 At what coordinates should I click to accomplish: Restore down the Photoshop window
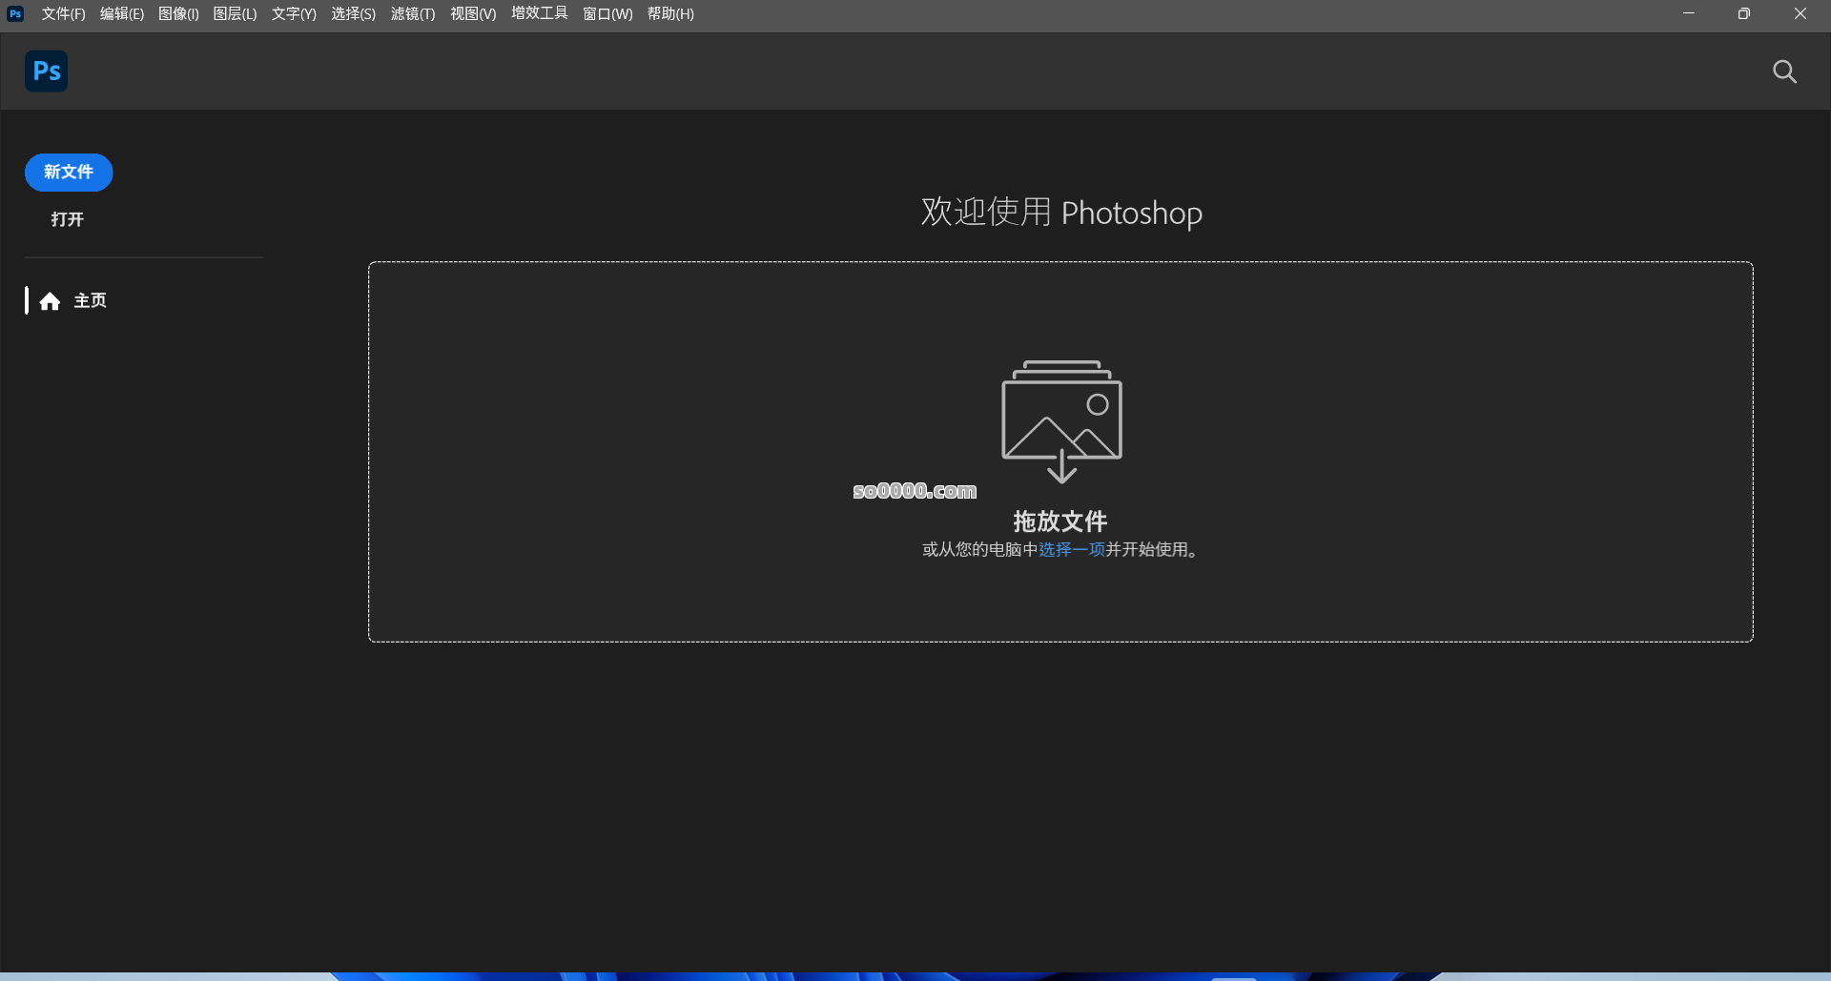pos(1743,13)
